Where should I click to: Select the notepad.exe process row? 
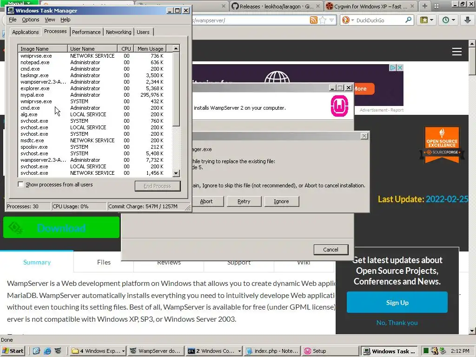coord(95,62)
